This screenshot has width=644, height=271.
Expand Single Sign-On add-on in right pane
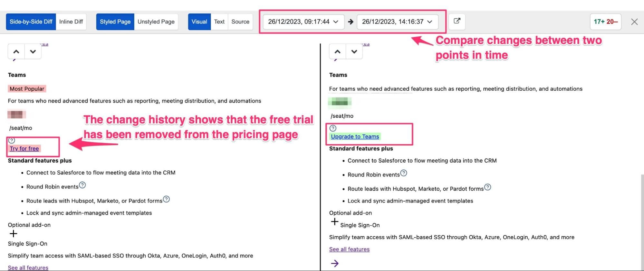(x=335, y=222)
